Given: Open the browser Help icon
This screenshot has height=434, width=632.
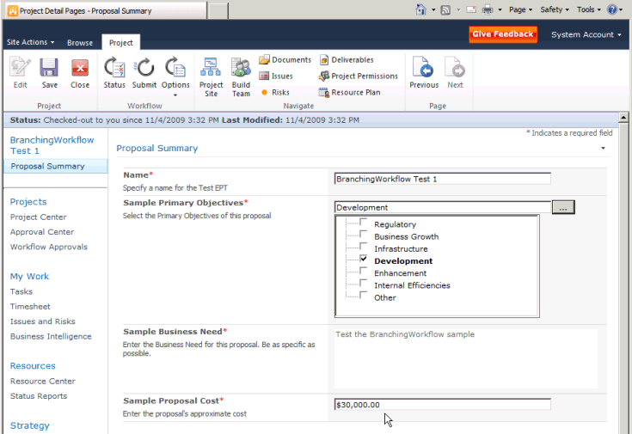Looking at the screenshot, I should click(612, 9).
